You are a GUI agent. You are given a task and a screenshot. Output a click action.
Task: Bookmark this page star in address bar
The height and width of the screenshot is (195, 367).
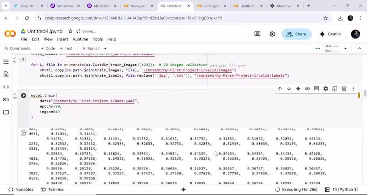click(x=326, y=18)
